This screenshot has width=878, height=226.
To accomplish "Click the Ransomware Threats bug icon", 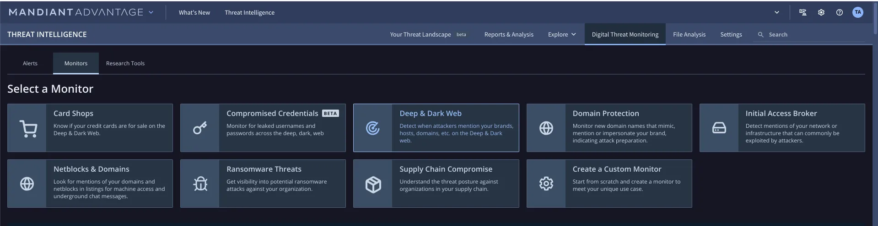I will pos(200,184).
